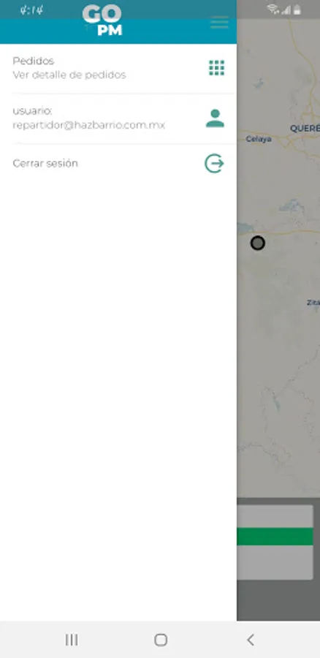Tap the green button behind the drawer
The width and height of the screenshot is (320, 658).
(275, 537)
